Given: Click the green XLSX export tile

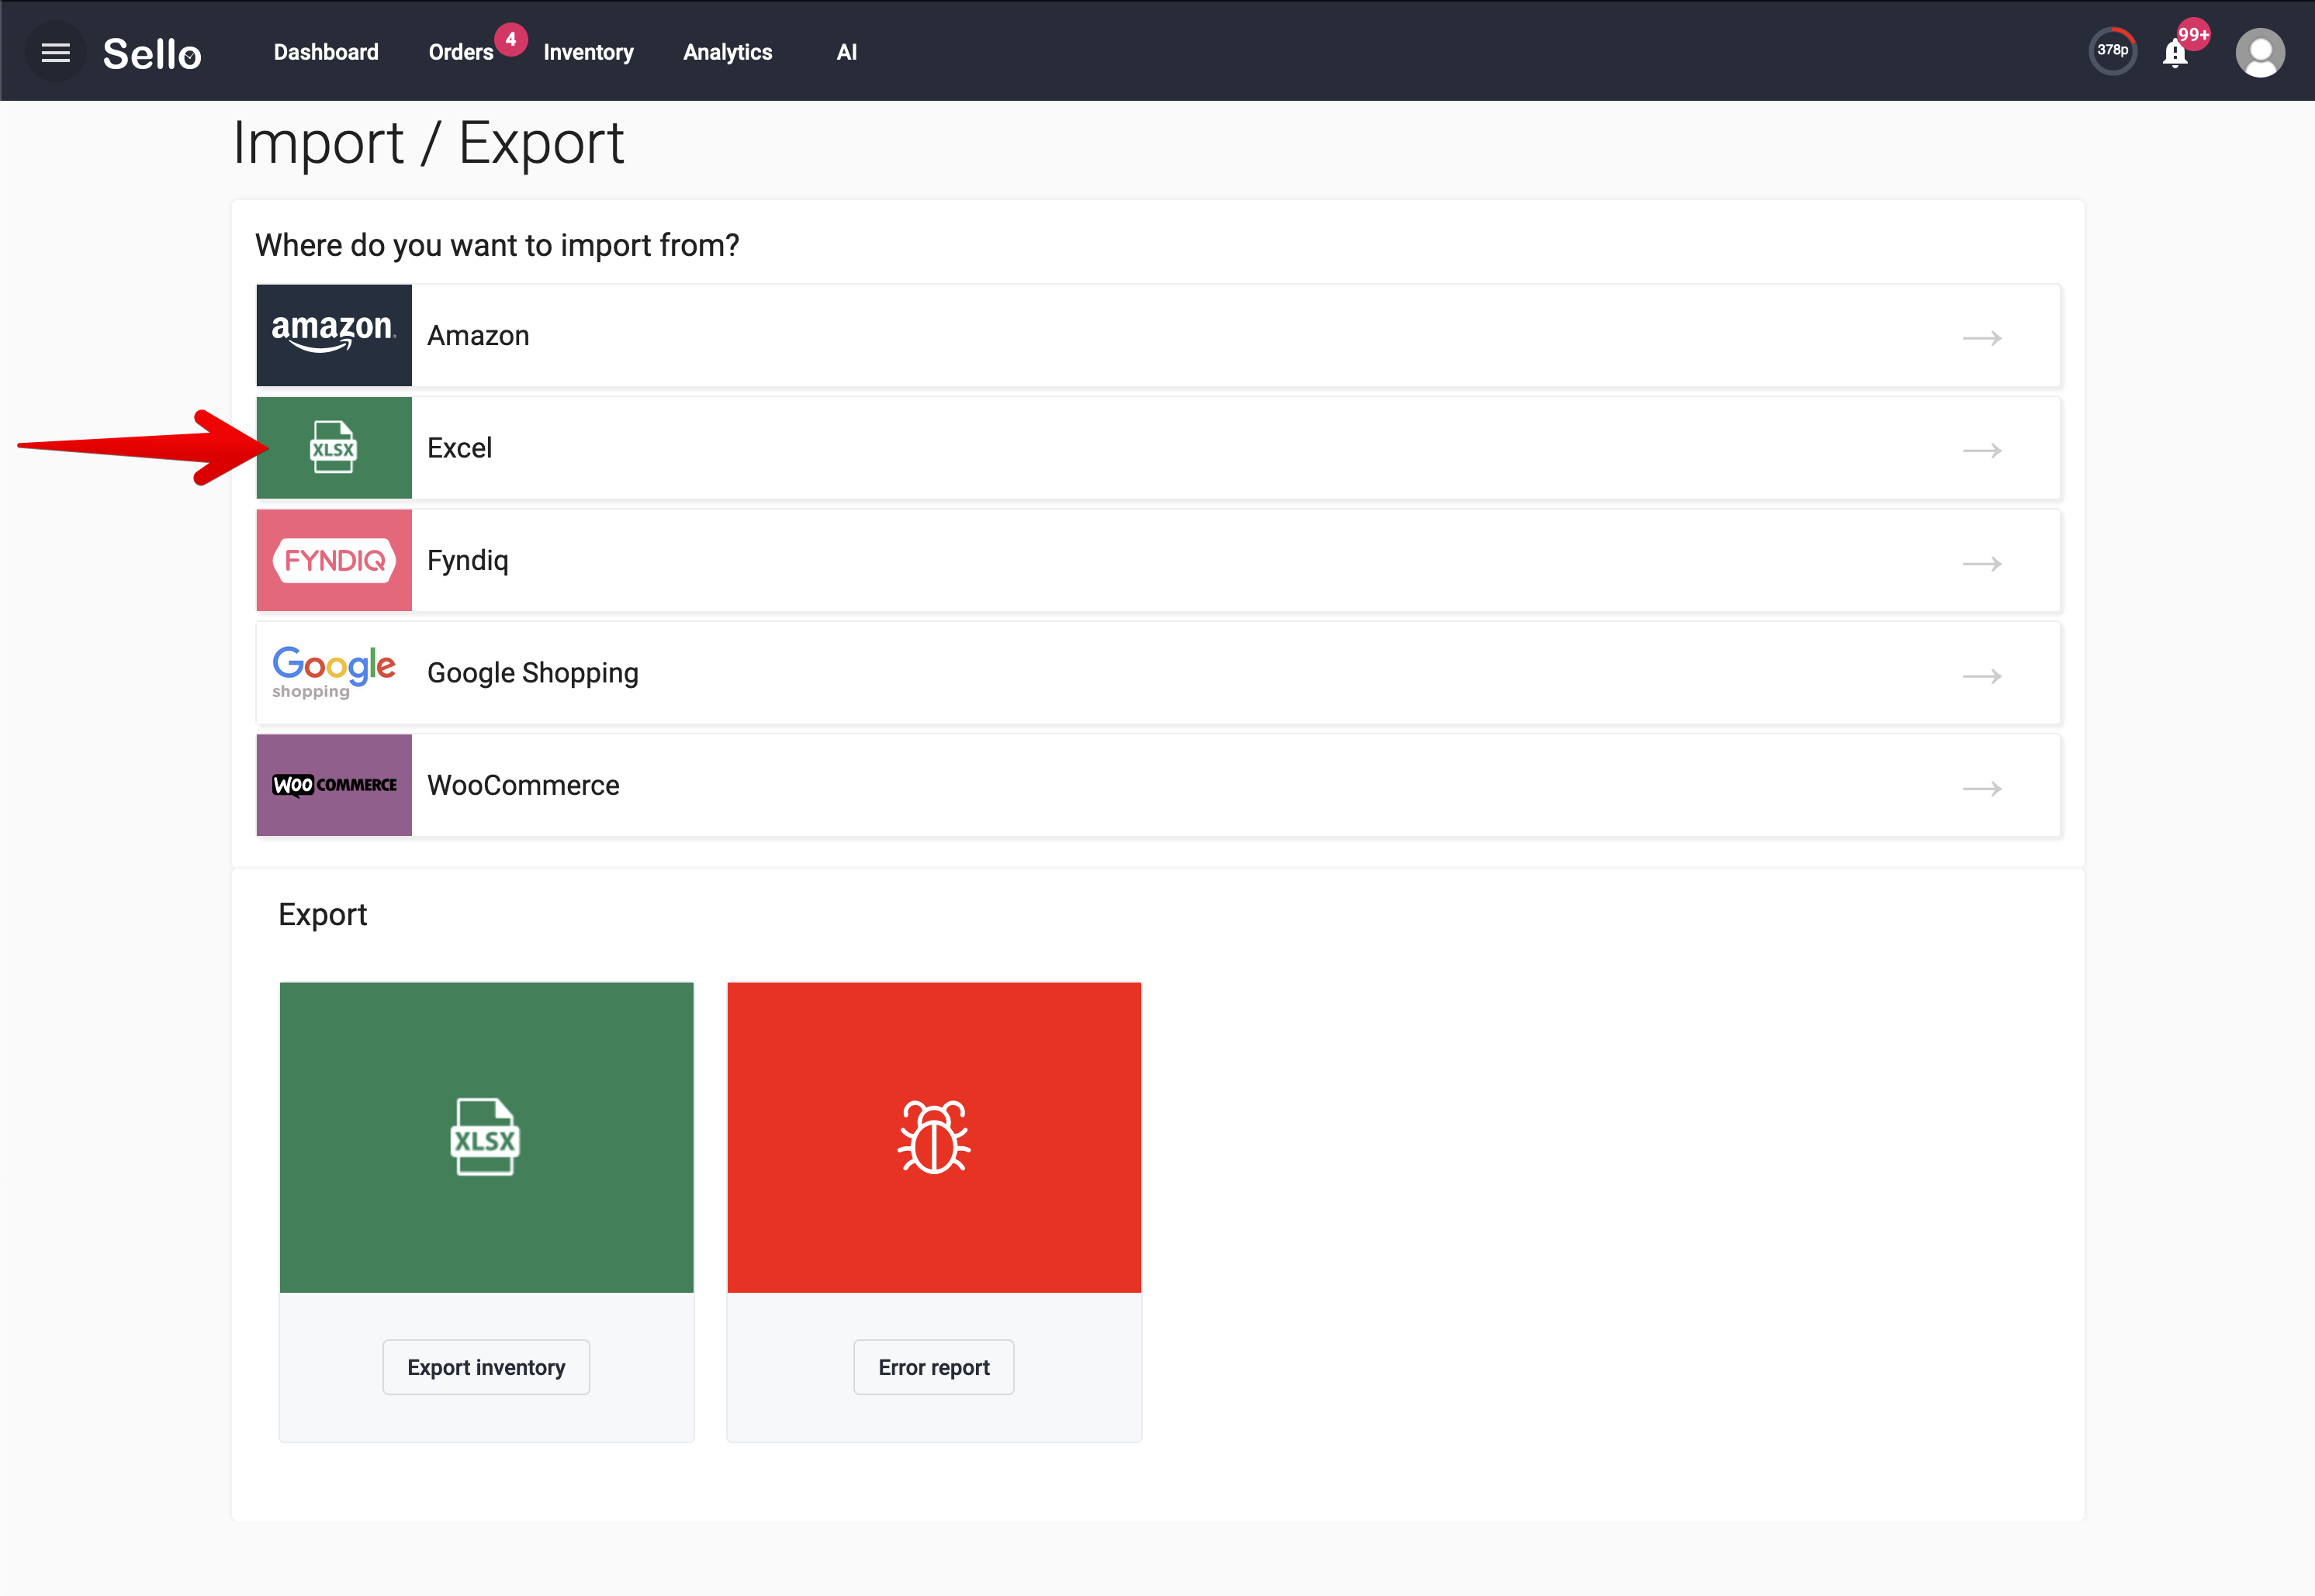Looking at the screenshot, I should tap(486, 1137).
